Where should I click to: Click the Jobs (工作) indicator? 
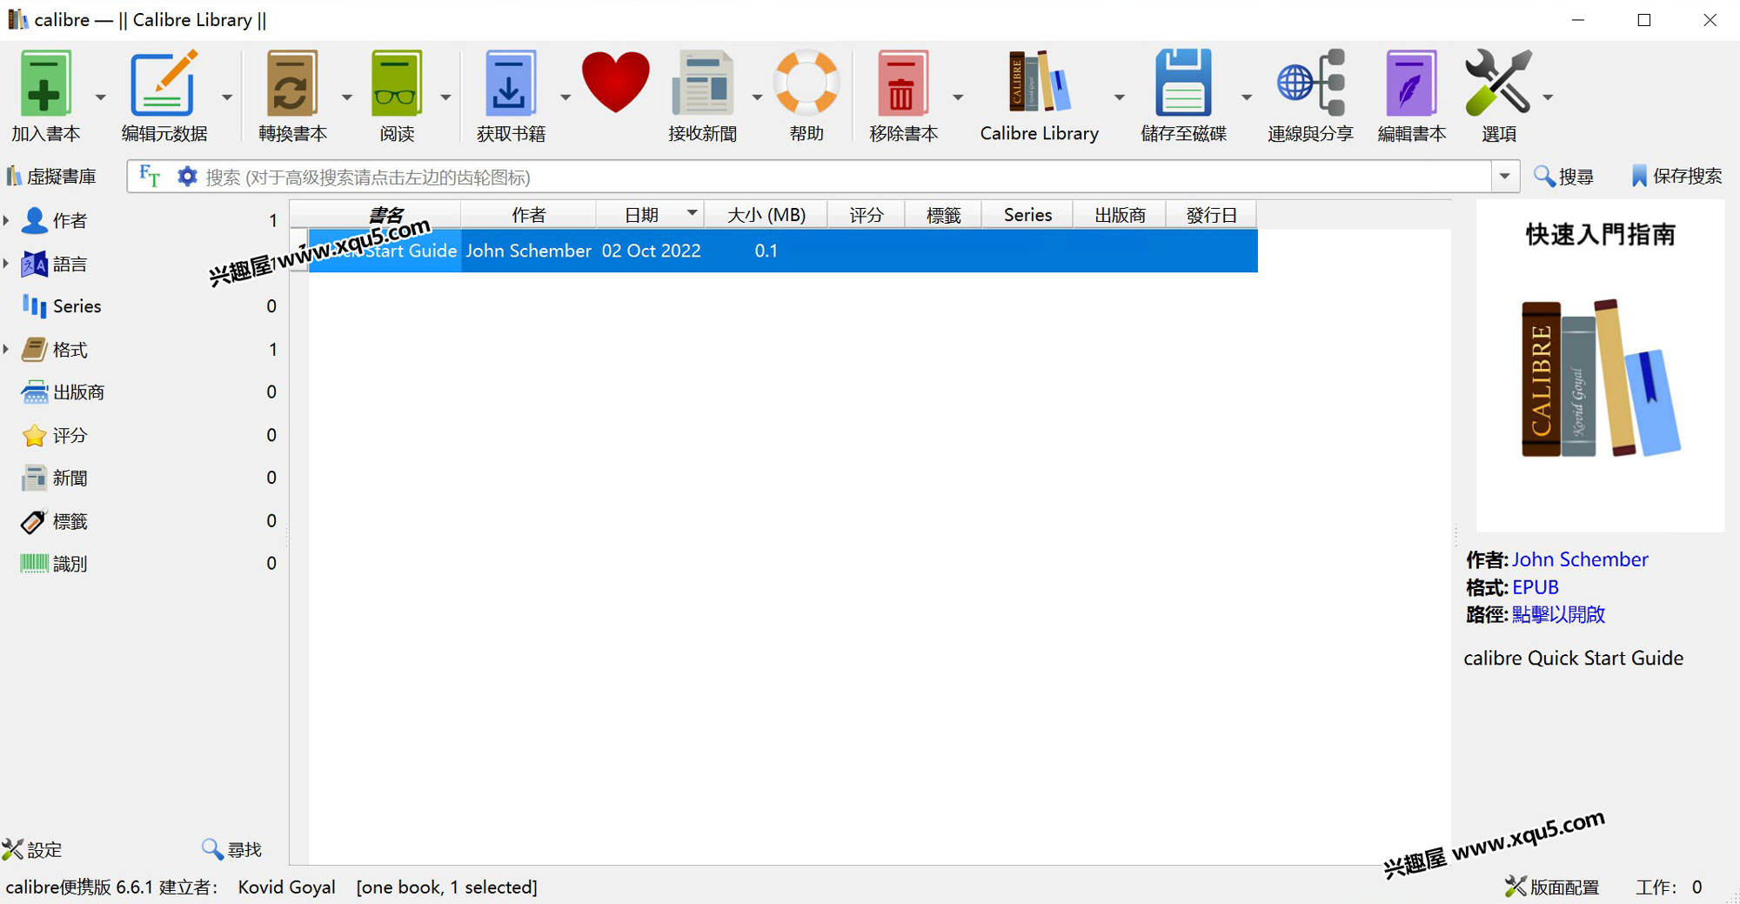pyautogui.click(x=1669, y=887)
